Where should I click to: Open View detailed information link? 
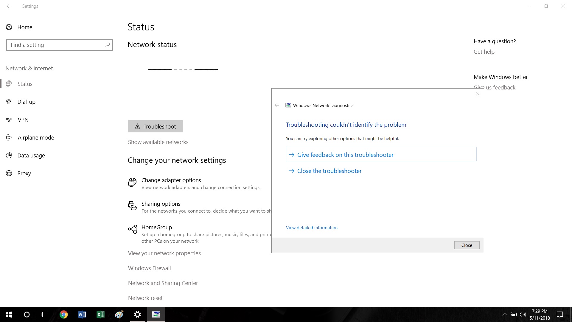pyautogui.click(x=312, y=227)
